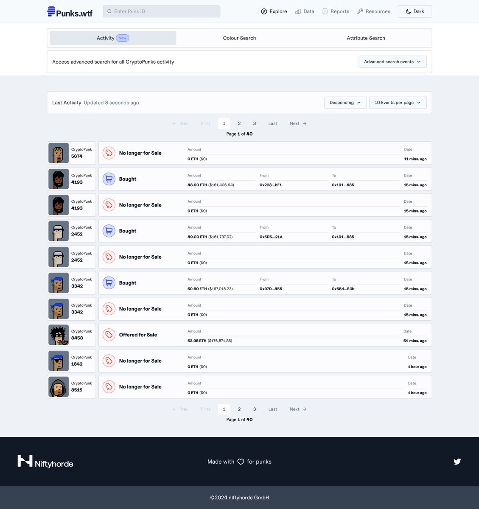The image size is (479, 509).
Task: Click the Enter Punk ID search field
Action: click(x=162, y=11)
